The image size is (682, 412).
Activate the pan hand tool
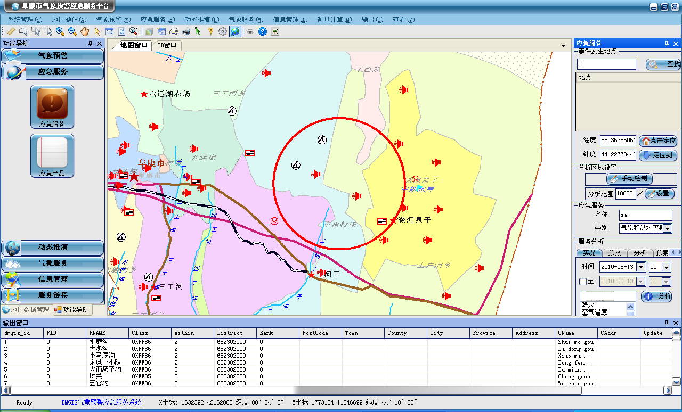point(85,31)
